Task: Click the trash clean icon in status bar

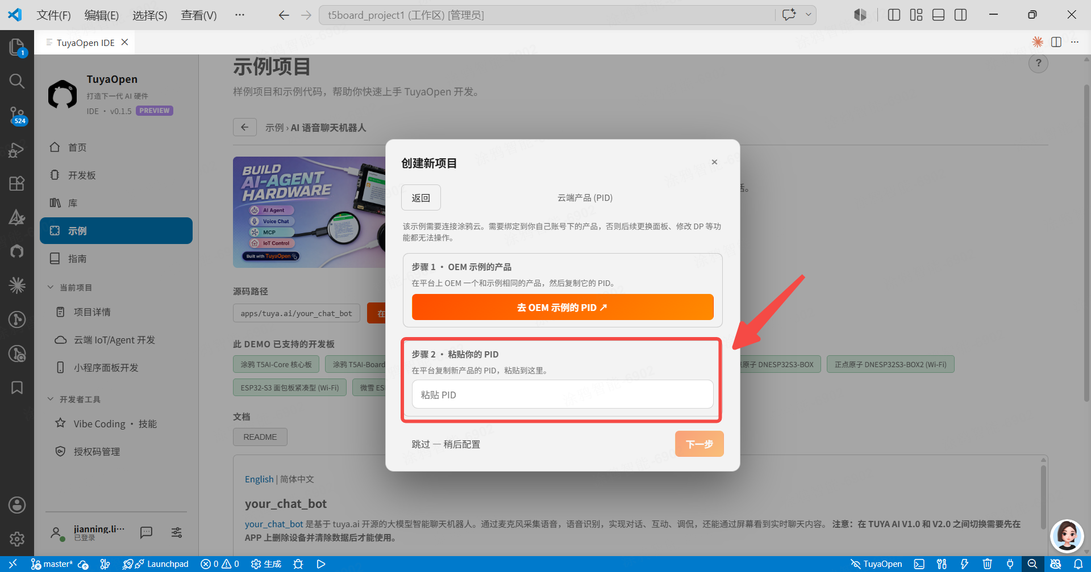Action: (988, 564)
